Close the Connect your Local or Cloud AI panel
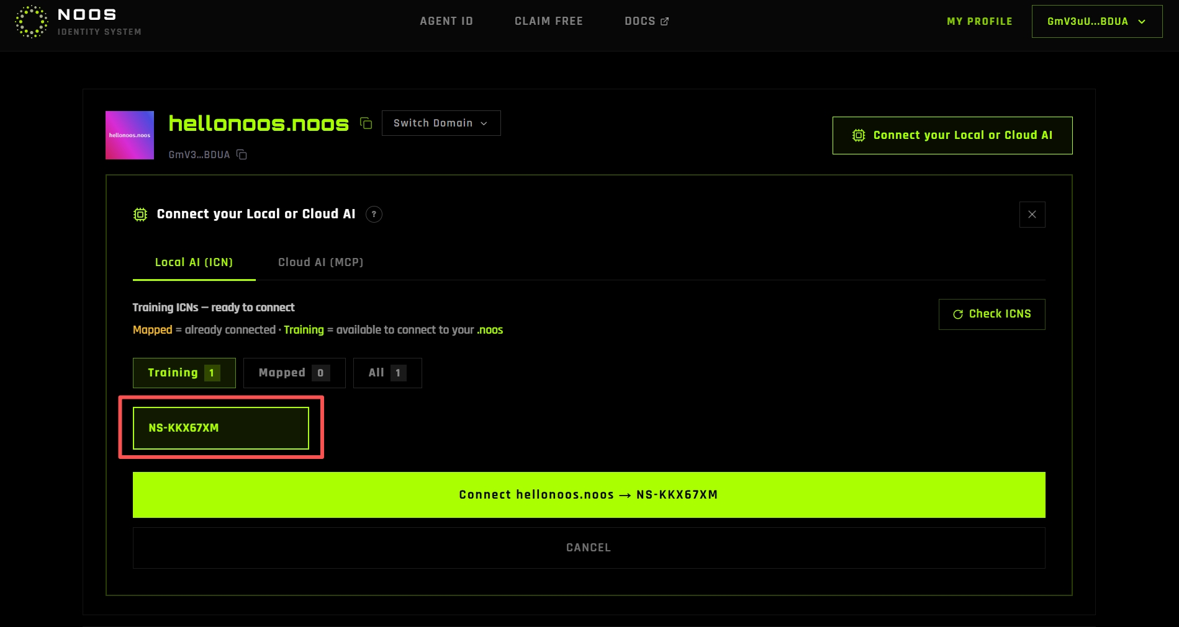1179x627 pixels. click(x=1032, y=215)
